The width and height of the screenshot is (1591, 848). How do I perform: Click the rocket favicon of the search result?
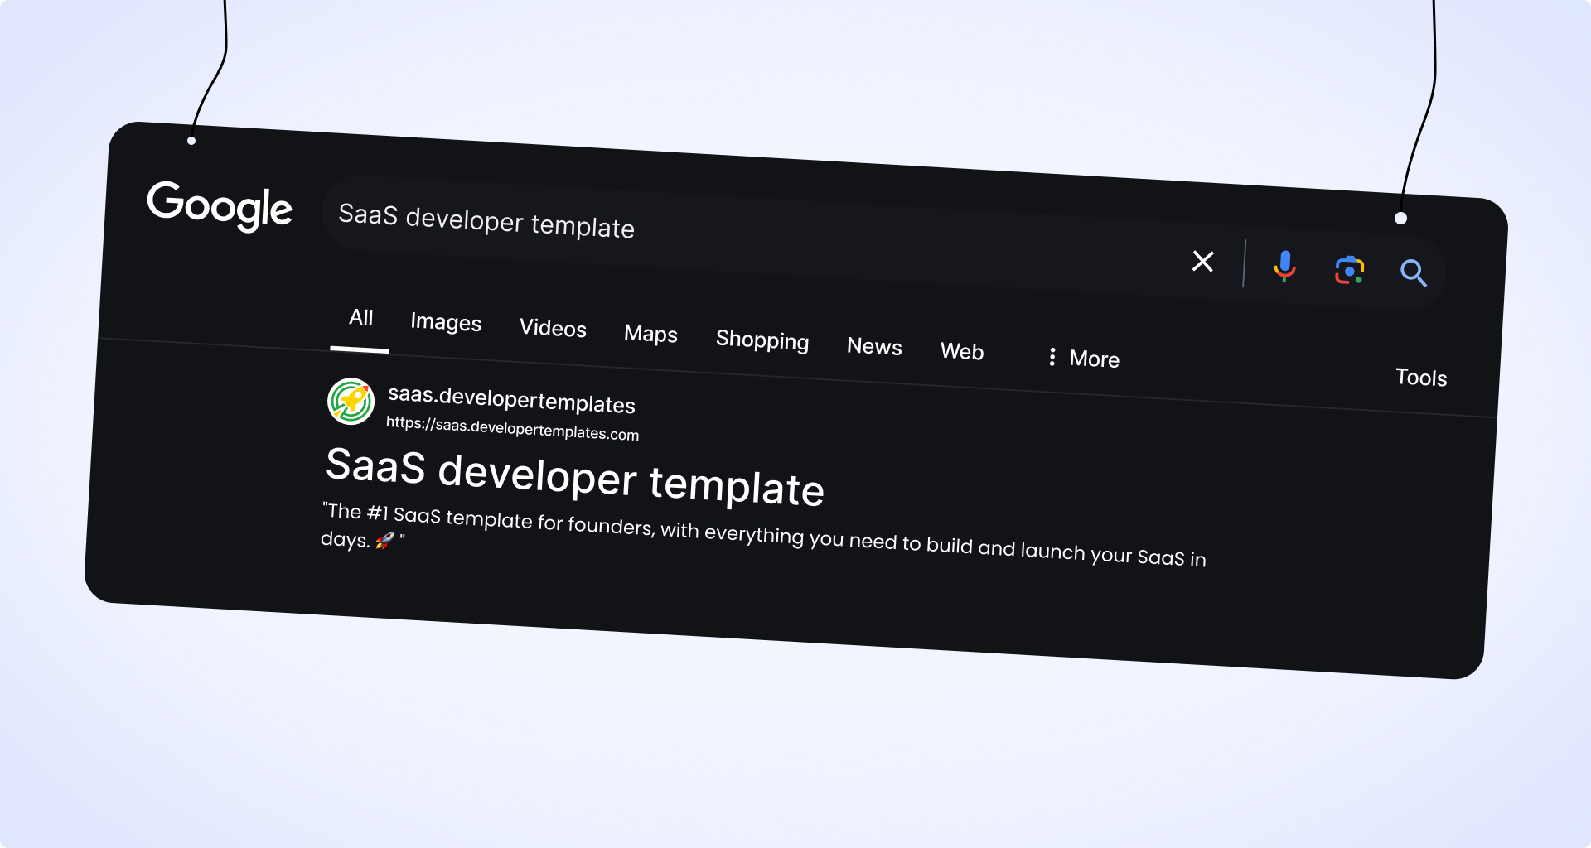click(351, 402)
